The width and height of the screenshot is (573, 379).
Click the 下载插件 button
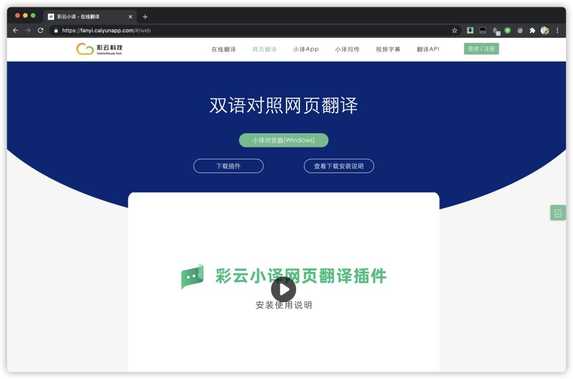click(229, 166)
